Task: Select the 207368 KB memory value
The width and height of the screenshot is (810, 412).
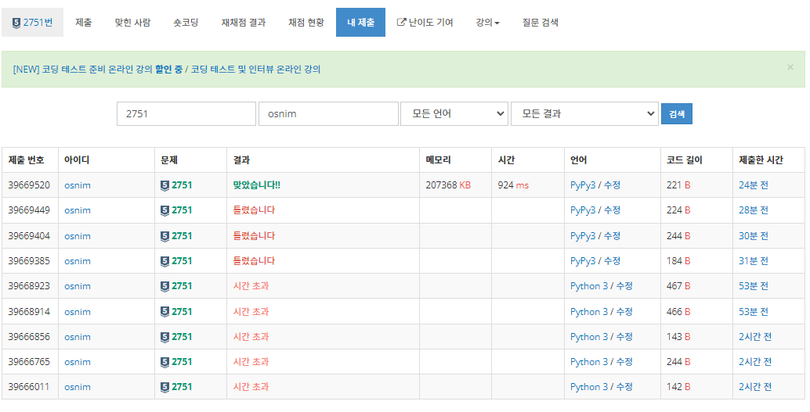Action: 448,185
